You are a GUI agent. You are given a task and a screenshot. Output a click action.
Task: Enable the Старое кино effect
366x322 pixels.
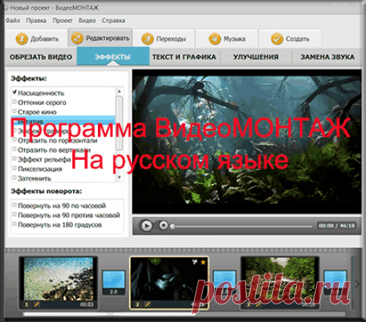tap(14, 111)
